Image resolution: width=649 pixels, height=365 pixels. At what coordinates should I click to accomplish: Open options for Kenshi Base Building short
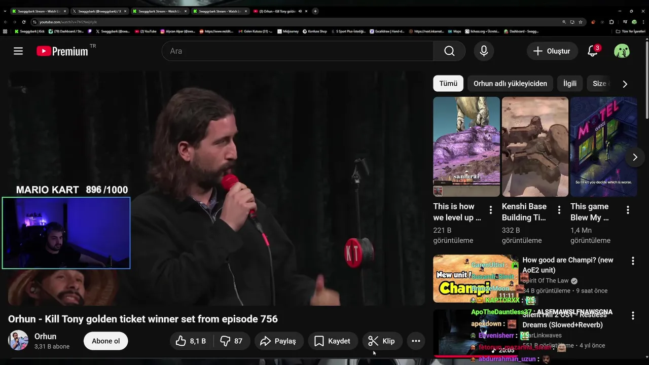tap(559, 210)
